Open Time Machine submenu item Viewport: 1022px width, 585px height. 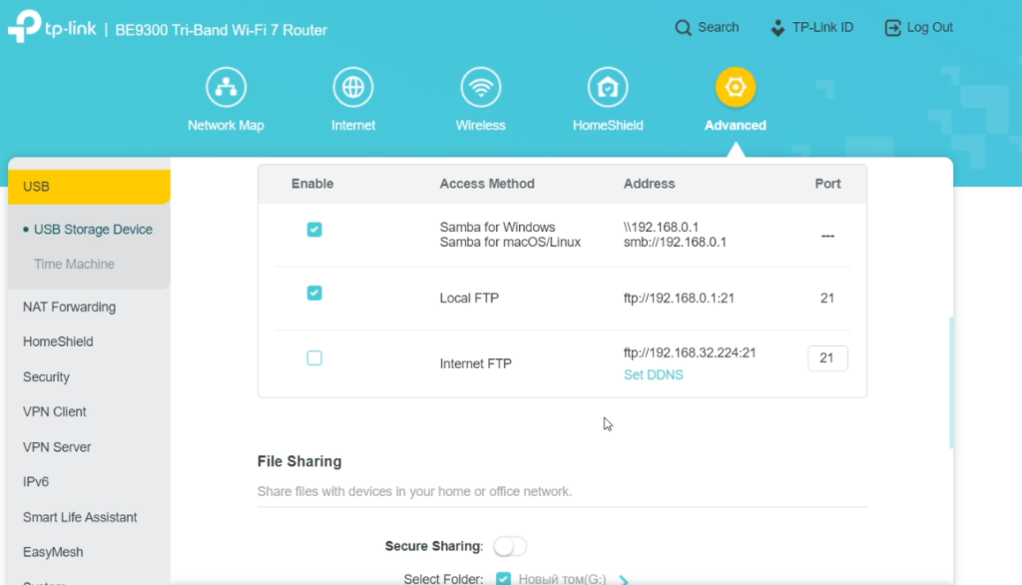point(74,265)
